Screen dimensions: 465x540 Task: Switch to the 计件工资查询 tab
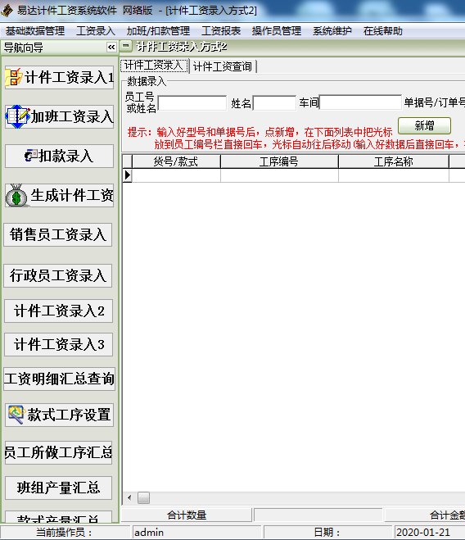pos(223,66)
